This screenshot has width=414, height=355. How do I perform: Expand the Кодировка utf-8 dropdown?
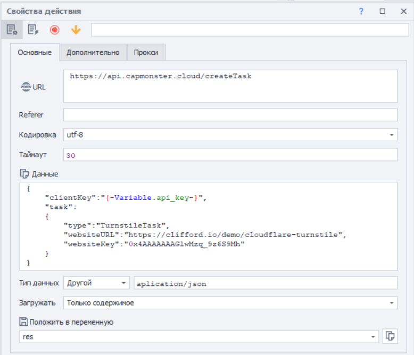click(x=392, y=135)
